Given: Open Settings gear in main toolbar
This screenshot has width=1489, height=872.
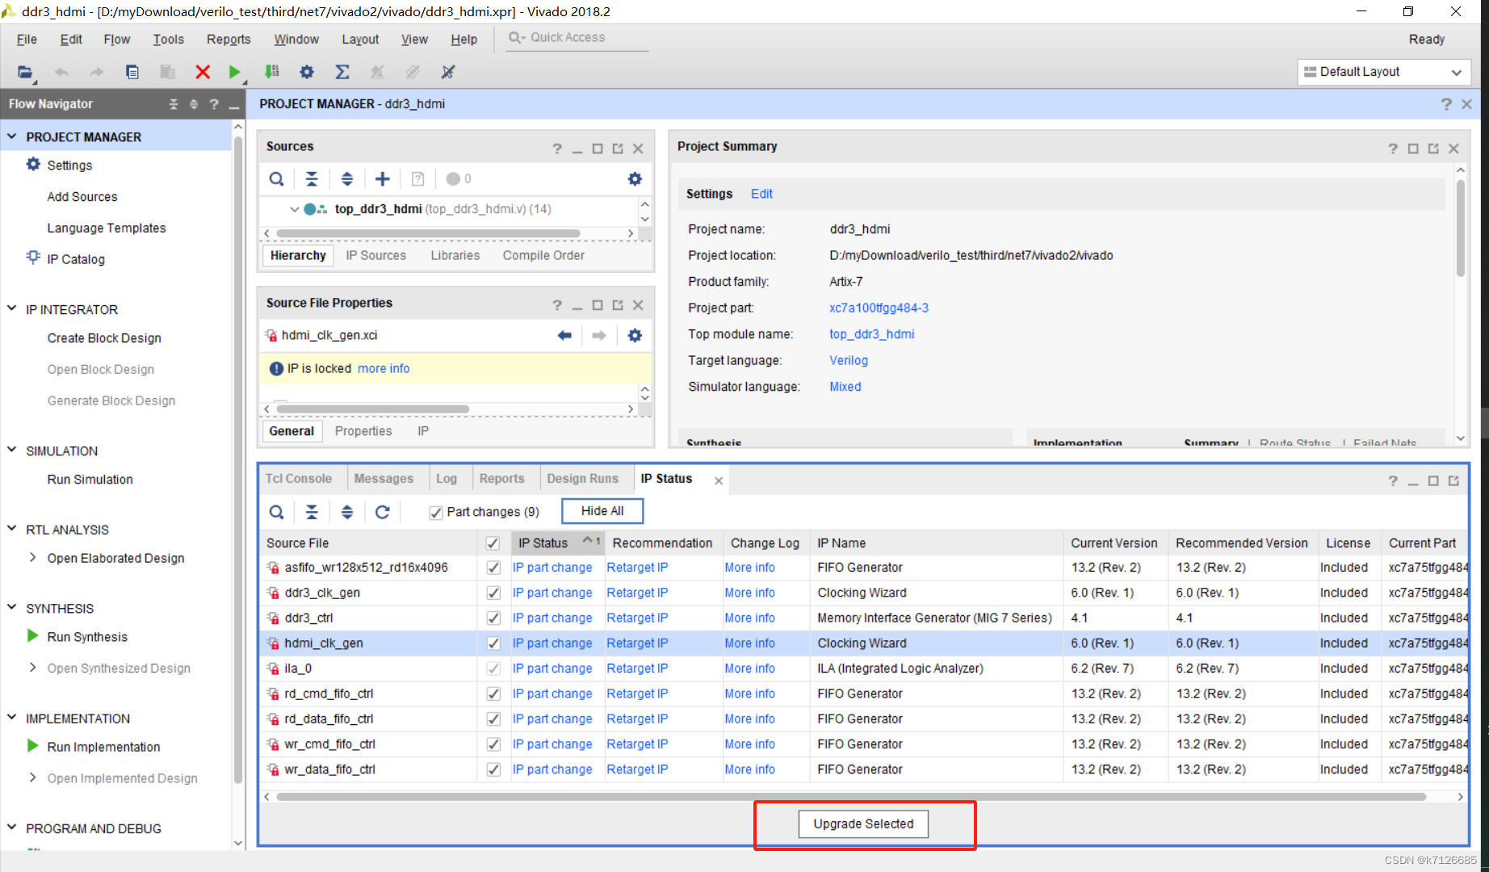Looking at the screenshot, I should pos(307,72).
